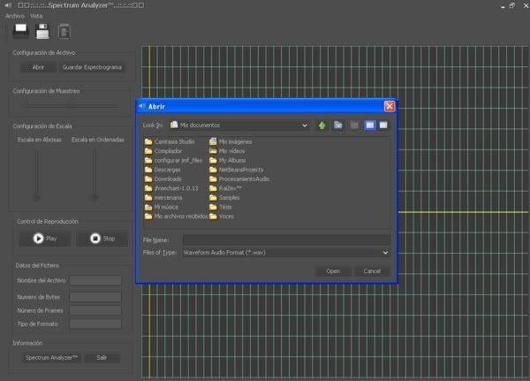The image size is (530, 381).
Task: Go up one level with green arrow
Action: pos(322,126)
